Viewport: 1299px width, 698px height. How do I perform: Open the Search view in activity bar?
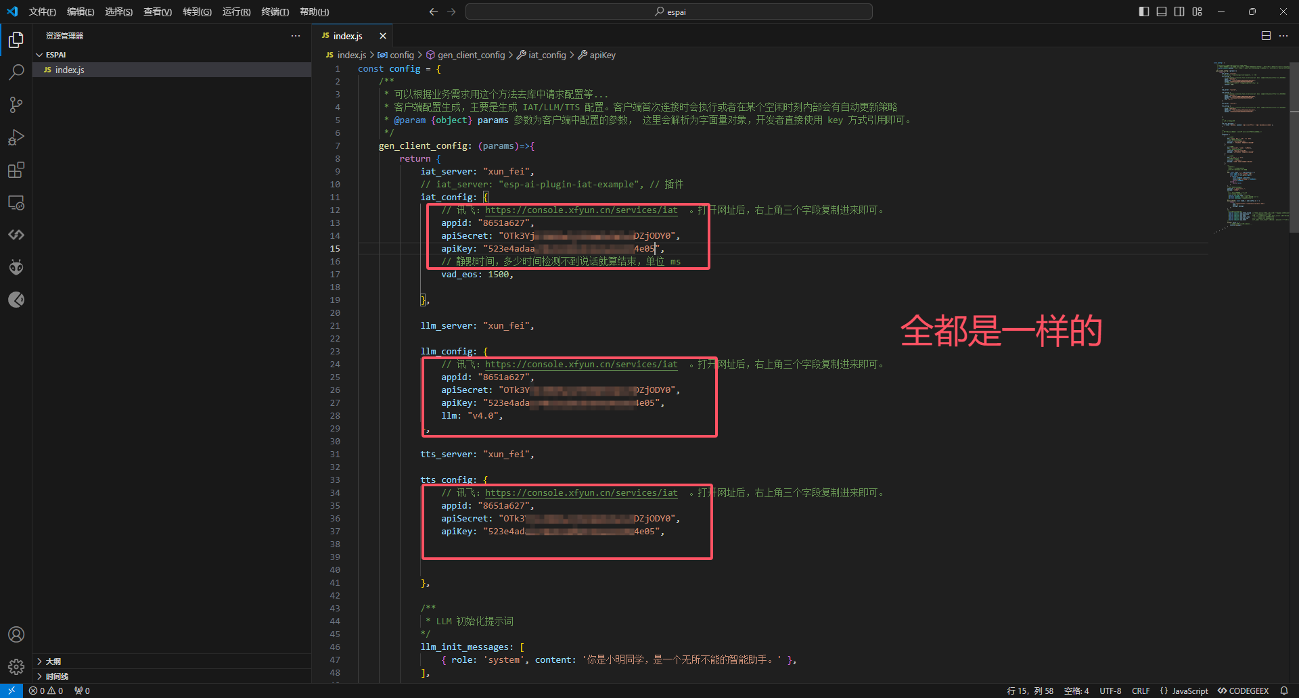[x=16, y=72]
